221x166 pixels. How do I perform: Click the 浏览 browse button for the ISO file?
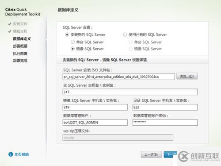click(187, 76)
